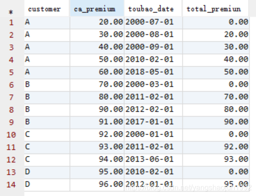Click total_premiun cell 20.00
Screen dimensions: 256x196
click(216, 35)
